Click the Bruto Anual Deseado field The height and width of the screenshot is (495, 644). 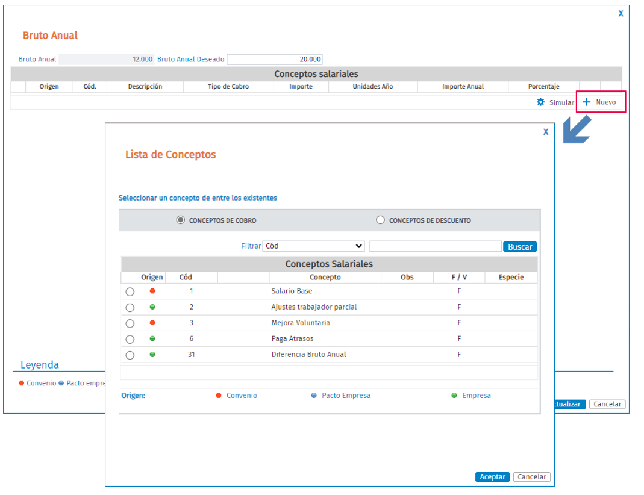275,59
